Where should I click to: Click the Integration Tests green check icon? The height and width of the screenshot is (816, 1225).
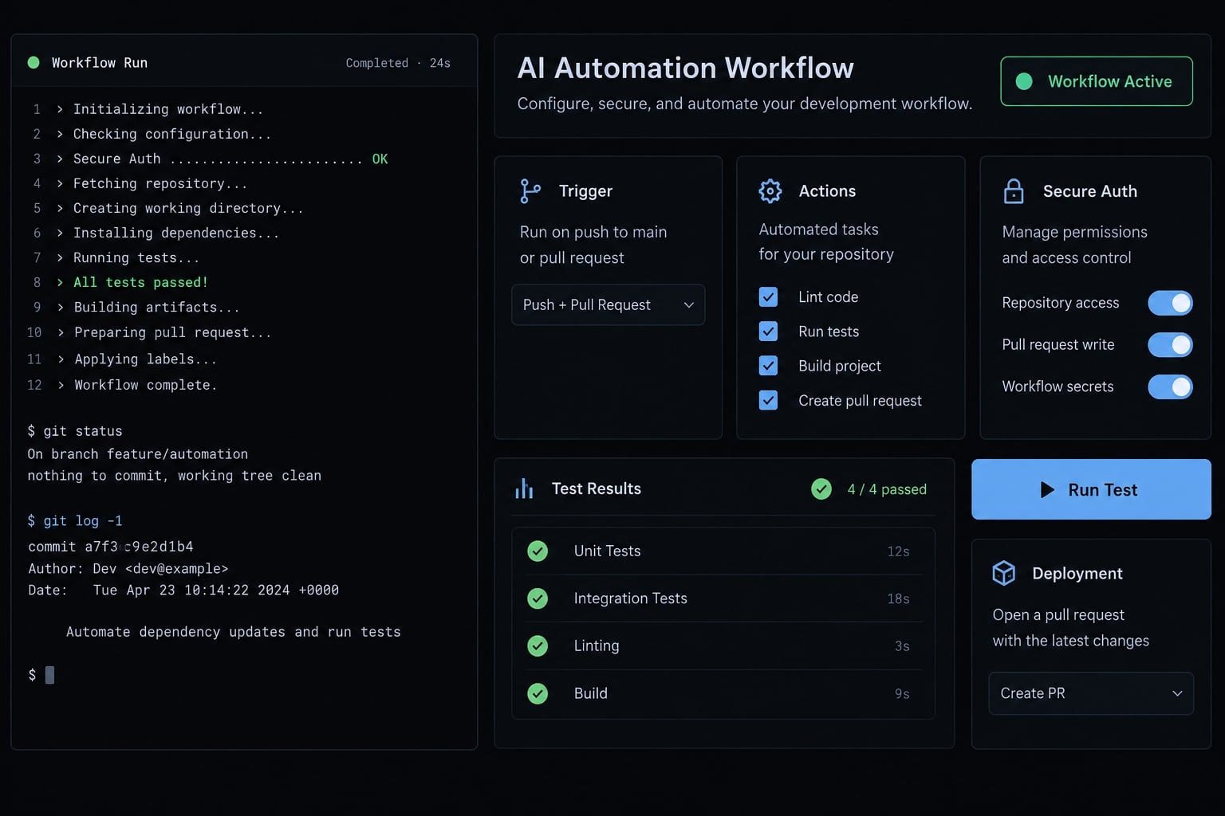coord(538,598)
